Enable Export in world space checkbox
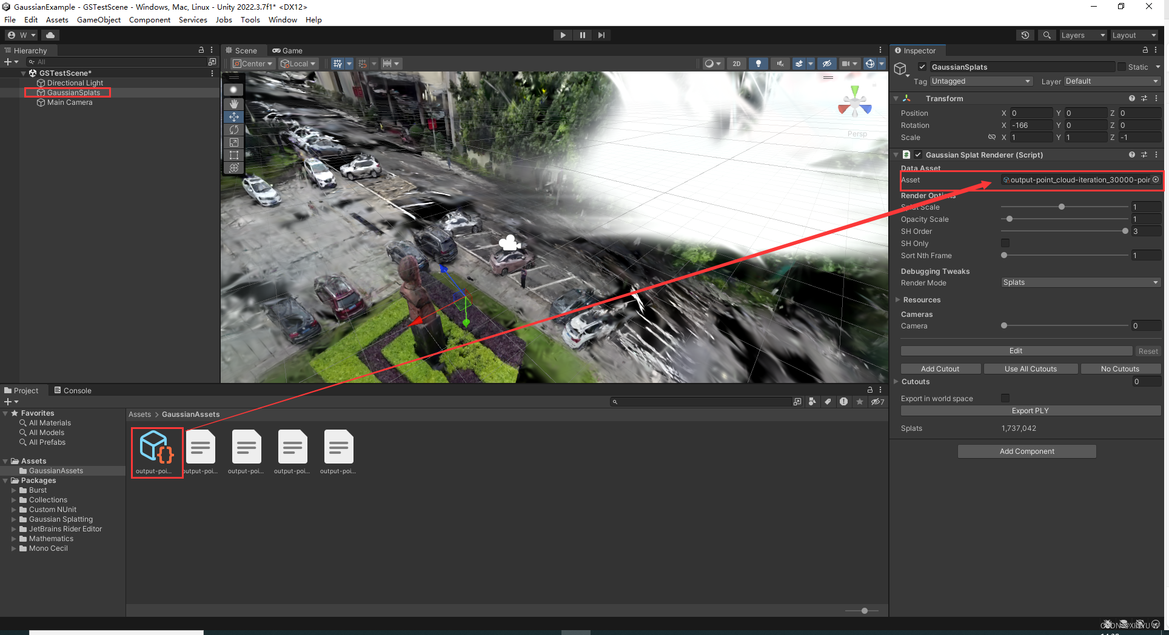1169x635 pixels. (1005, 398)
